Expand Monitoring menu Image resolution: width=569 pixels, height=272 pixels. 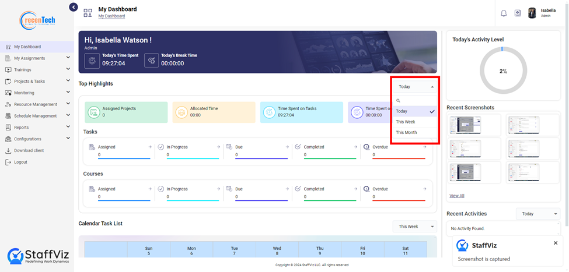click(68, 93)
